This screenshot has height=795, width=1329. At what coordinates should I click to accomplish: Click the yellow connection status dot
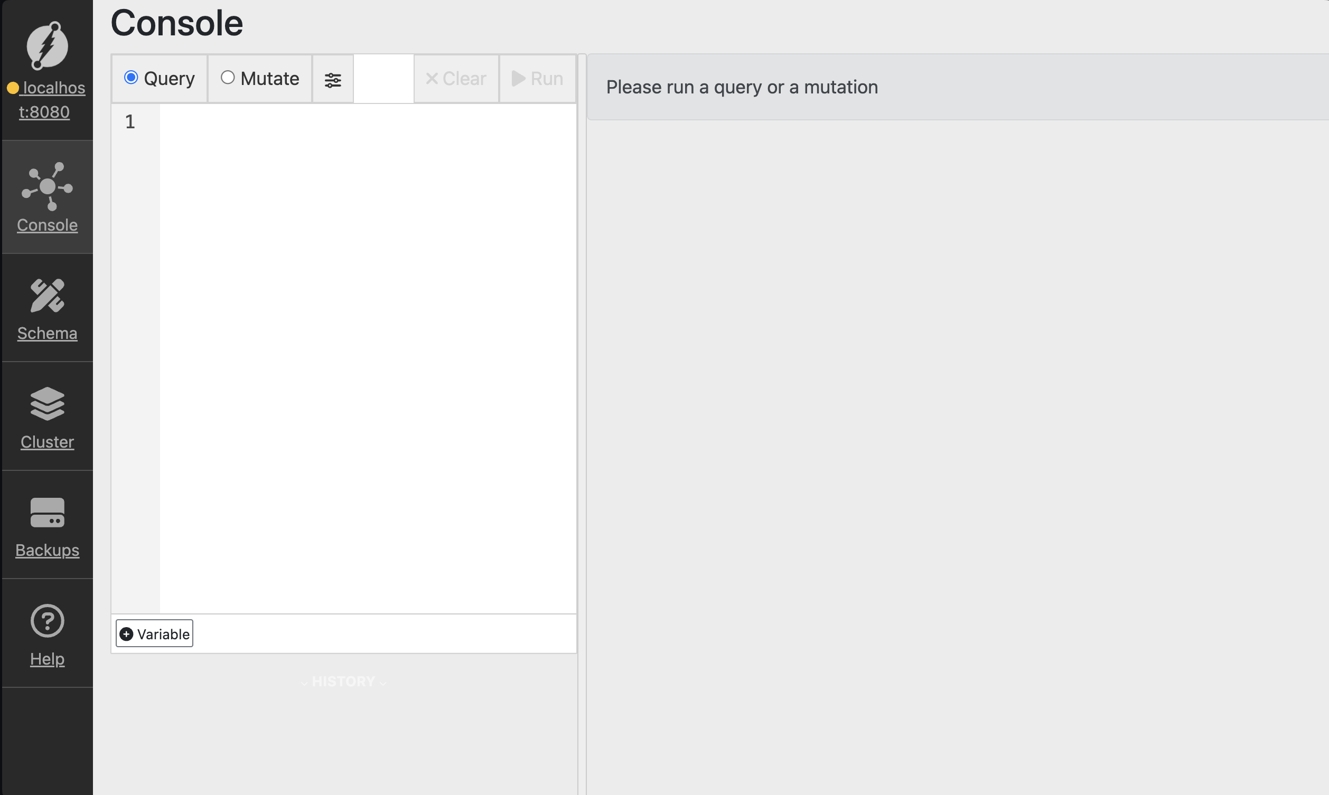tap(13, 88)
